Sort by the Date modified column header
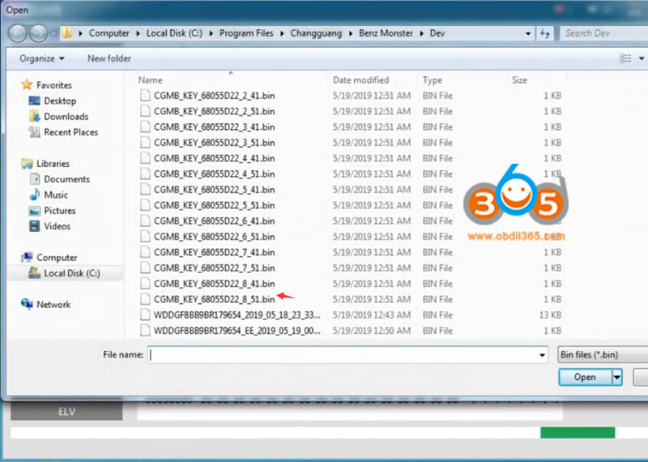 tap(360, 80)
